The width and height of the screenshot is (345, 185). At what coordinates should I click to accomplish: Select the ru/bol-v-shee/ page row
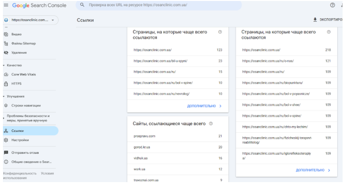[286, 105]
